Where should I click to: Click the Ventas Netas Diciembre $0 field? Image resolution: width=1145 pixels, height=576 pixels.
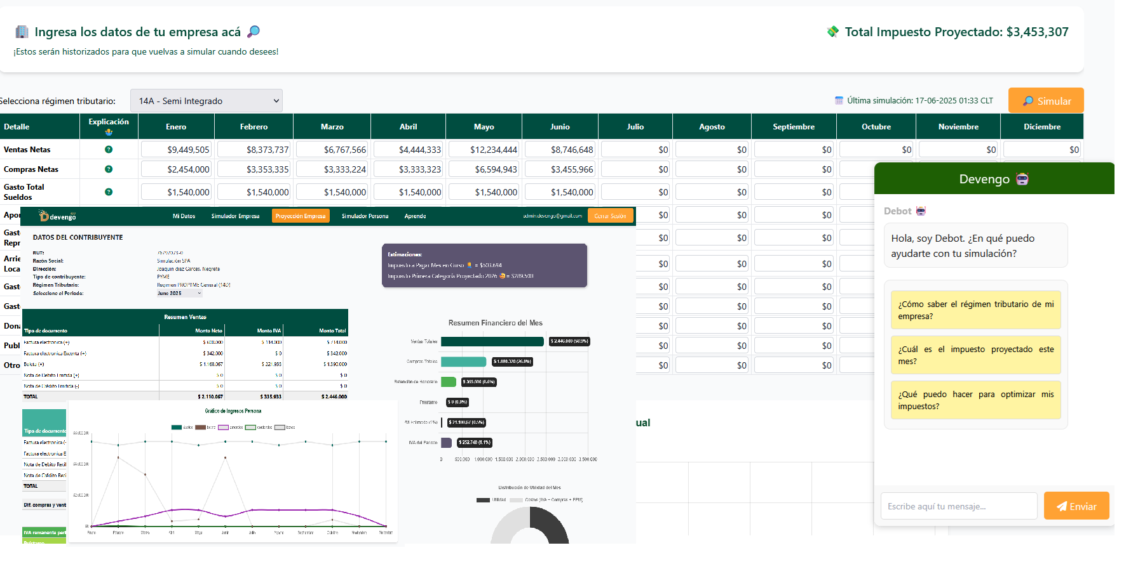point(1042,150)
